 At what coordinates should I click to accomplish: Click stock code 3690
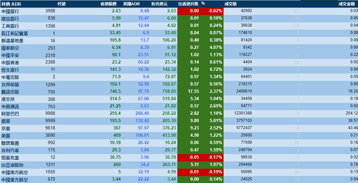point(50,135)
